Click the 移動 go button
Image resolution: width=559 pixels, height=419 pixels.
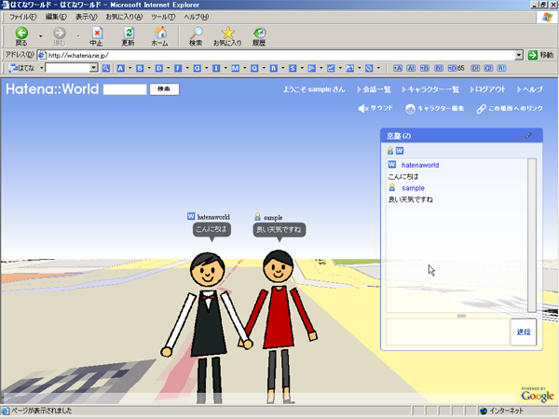[540, 55]
